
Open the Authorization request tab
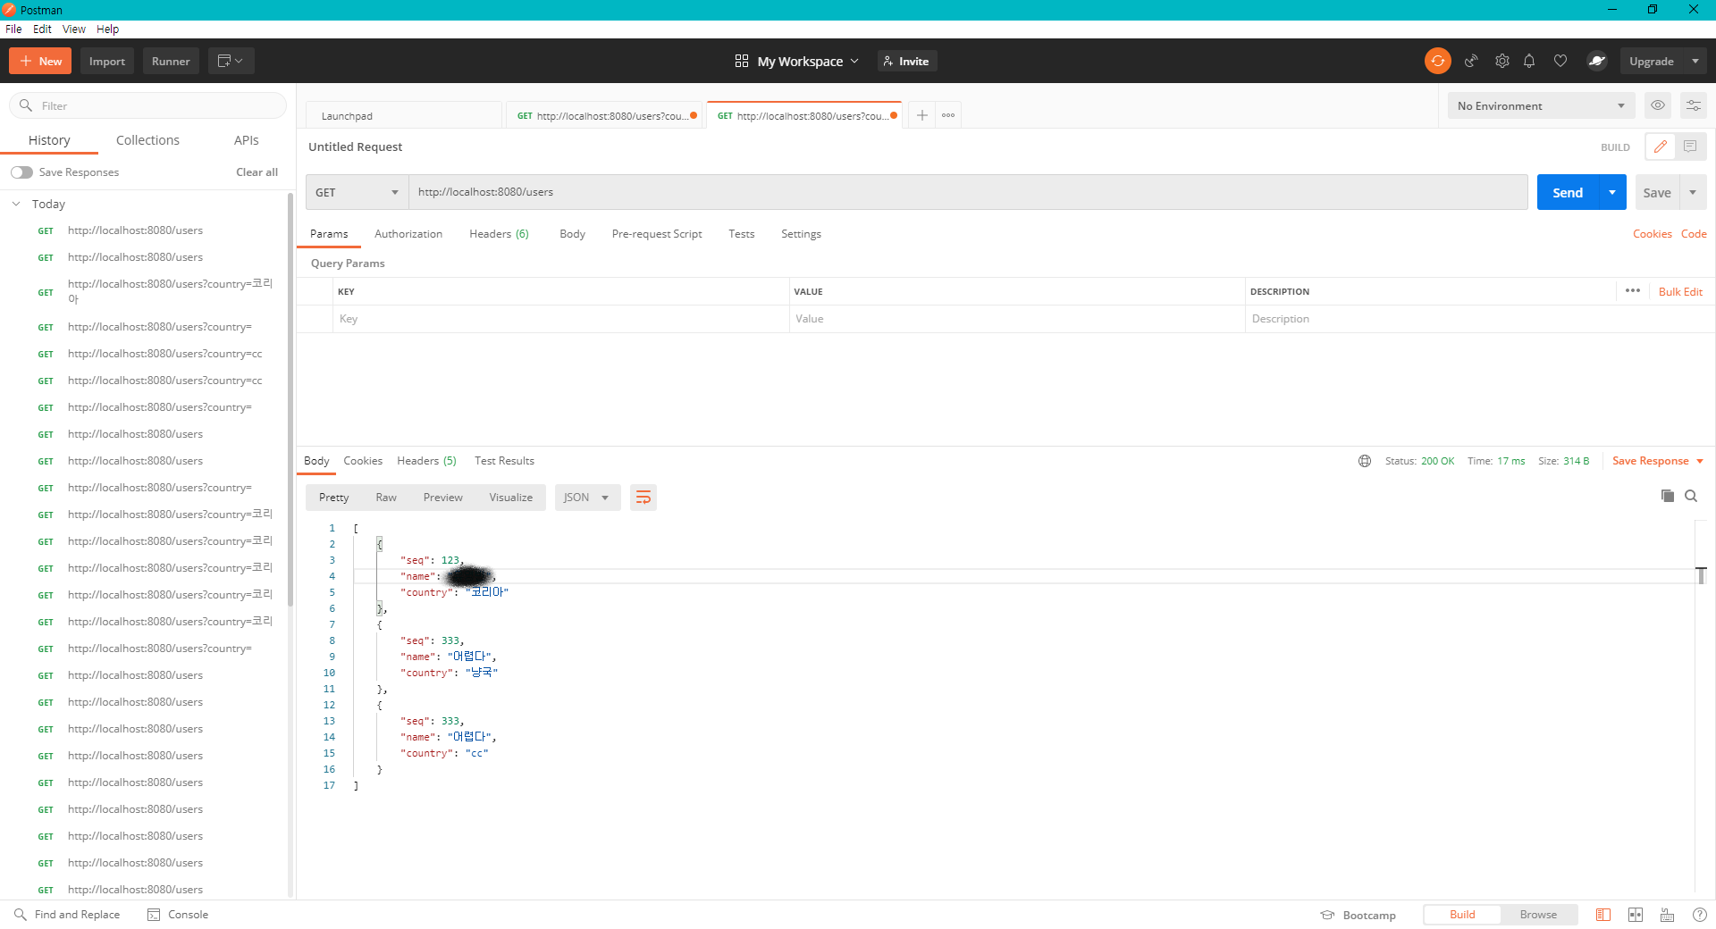coord(408,234)
